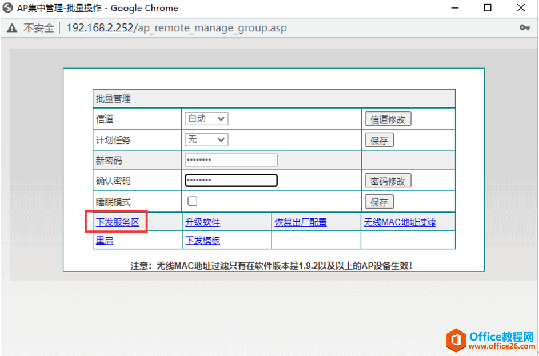Toggle the 睡眠模式 checkbox

point(193,201)
